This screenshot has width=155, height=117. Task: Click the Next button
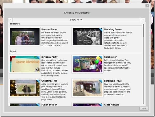(144, 109)
